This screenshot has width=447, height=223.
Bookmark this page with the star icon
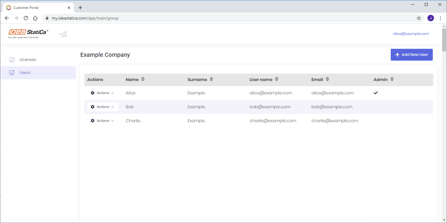(419, 18)
